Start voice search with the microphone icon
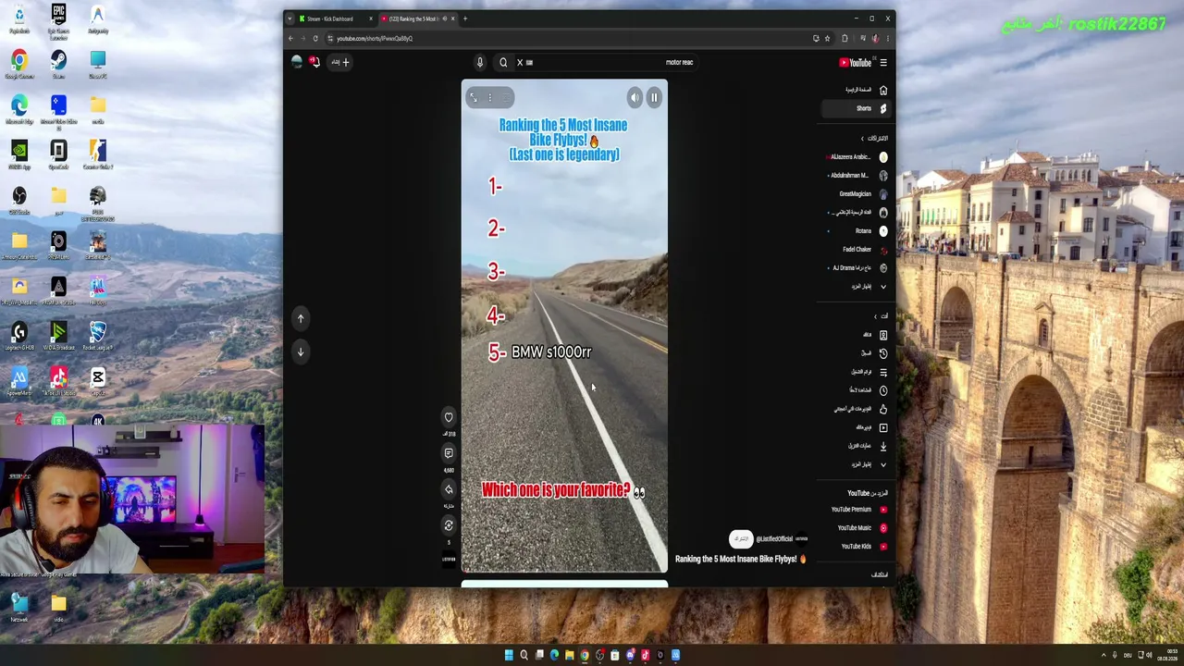The image size is (1184, 666). 480,62
